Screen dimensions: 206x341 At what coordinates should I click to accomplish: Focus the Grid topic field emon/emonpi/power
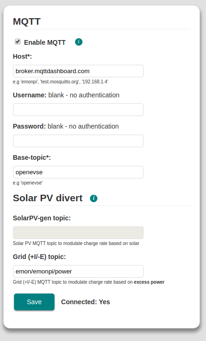78,271
